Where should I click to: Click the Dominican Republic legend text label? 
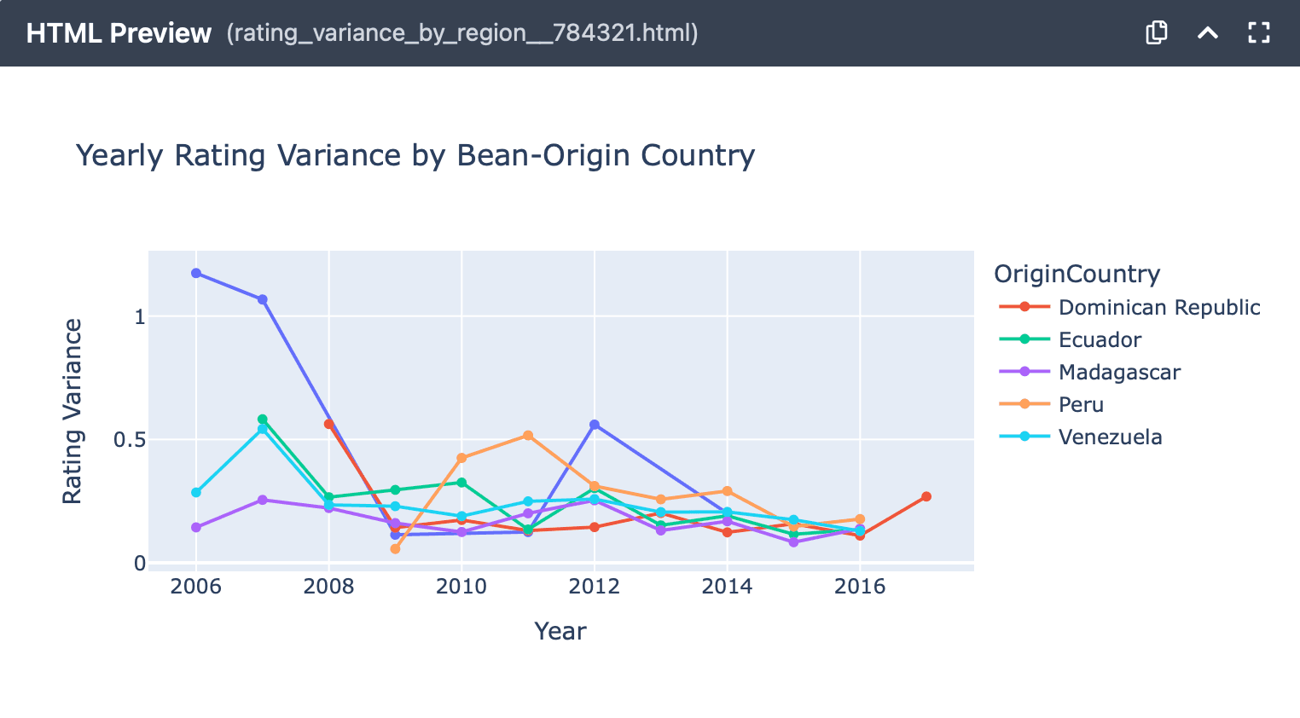1158,307
